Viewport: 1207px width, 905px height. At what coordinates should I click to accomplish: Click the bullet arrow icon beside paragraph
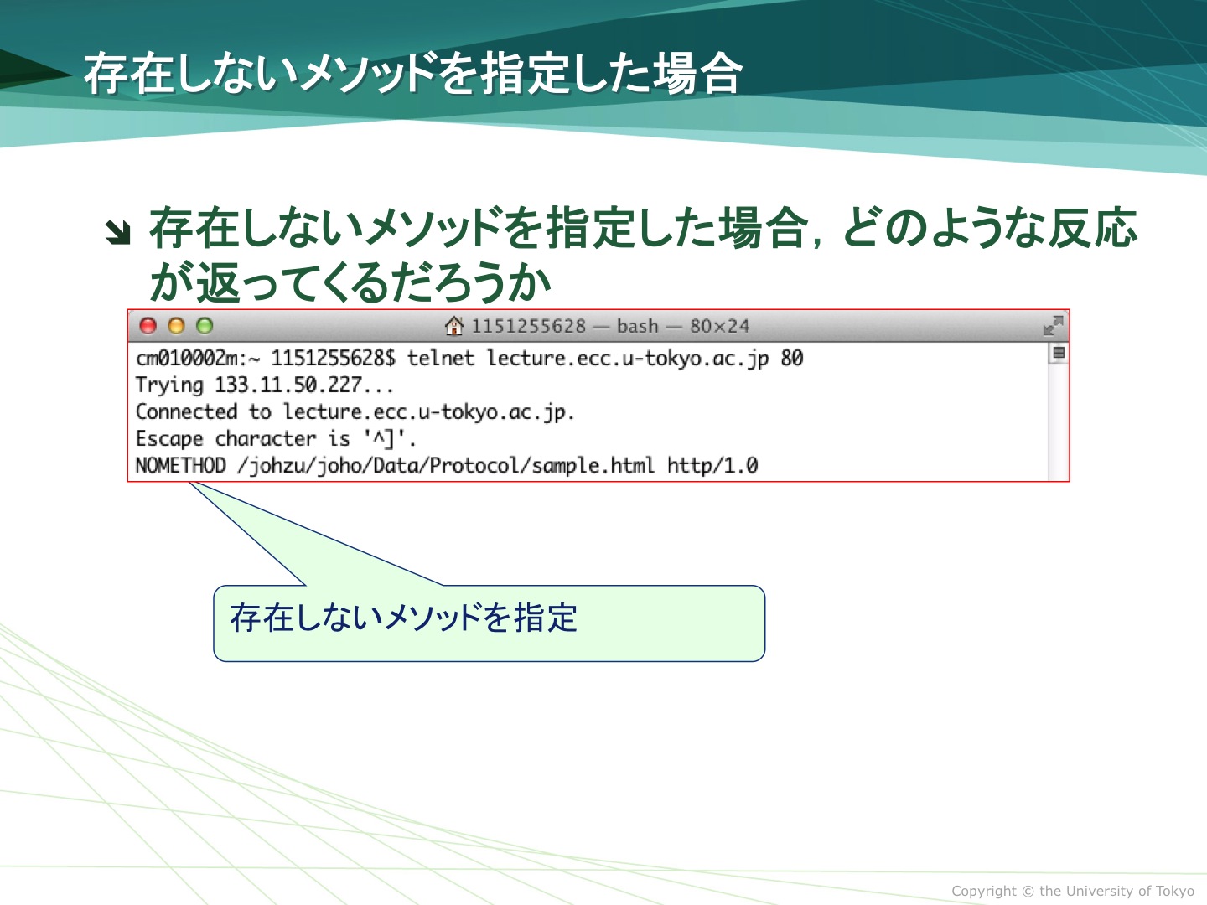[x=118, y=232]
